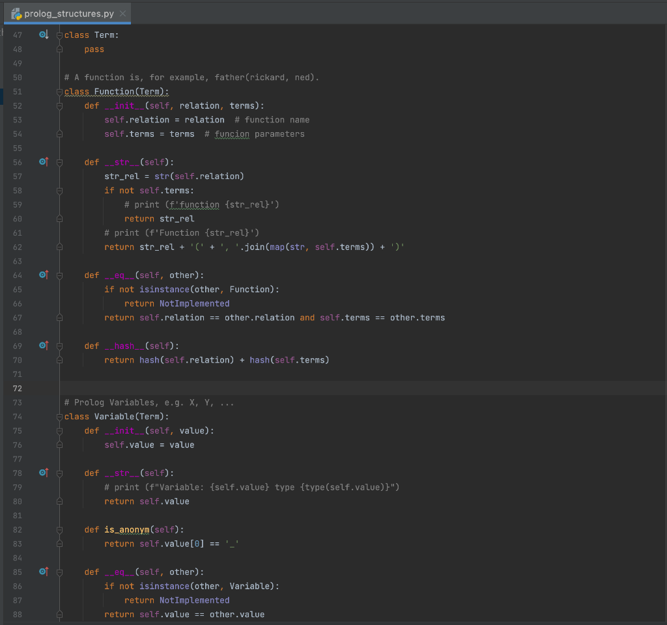667x625 pixels.
Task: Click the misspelled word 'funcion' on line 54
Action: tap(232, 134)
